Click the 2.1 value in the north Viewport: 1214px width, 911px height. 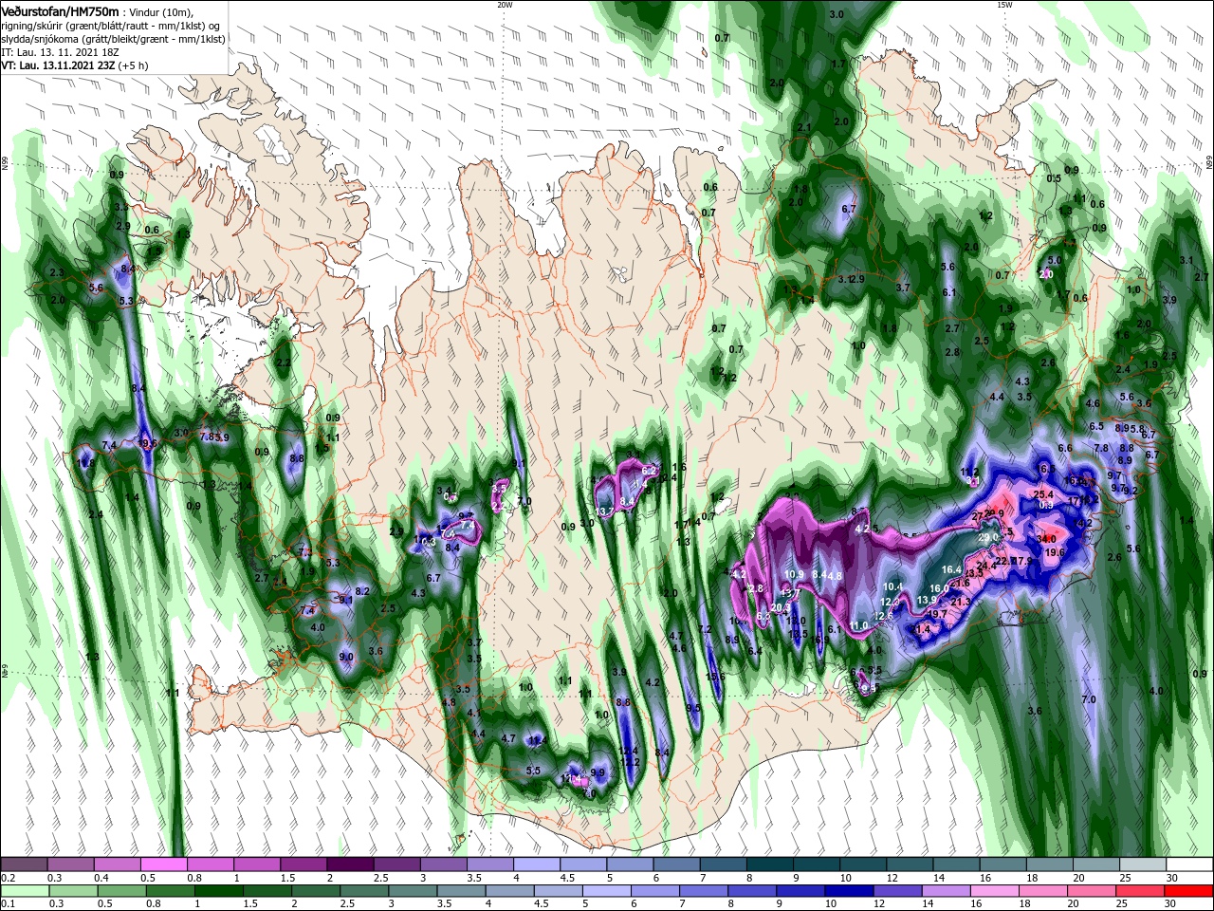tap(804, 128)
